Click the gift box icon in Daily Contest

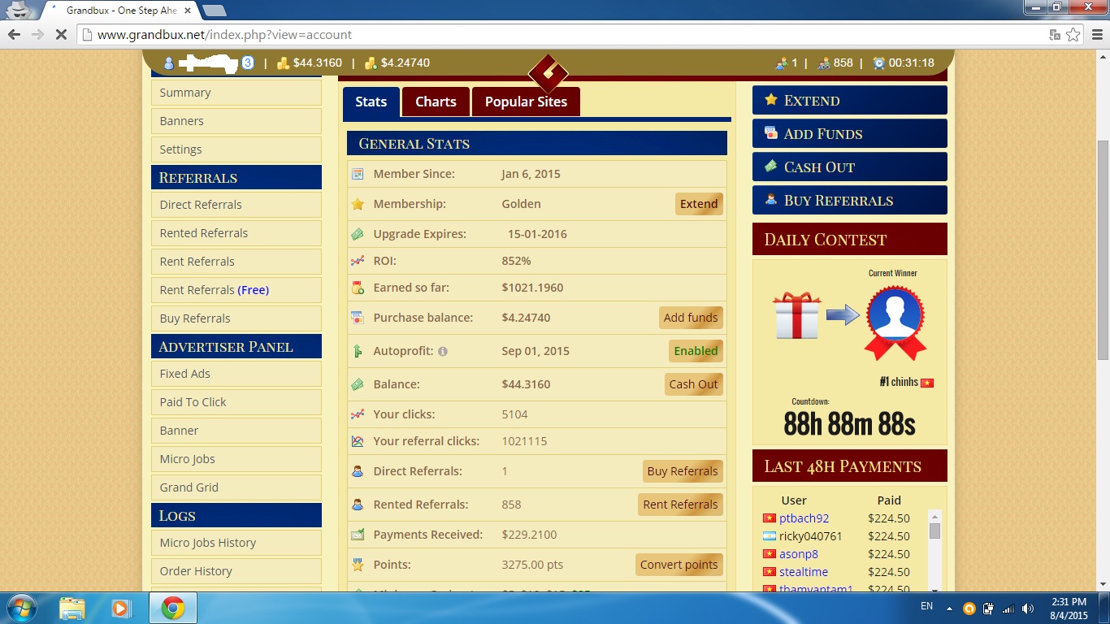click(x=797, y=314)
